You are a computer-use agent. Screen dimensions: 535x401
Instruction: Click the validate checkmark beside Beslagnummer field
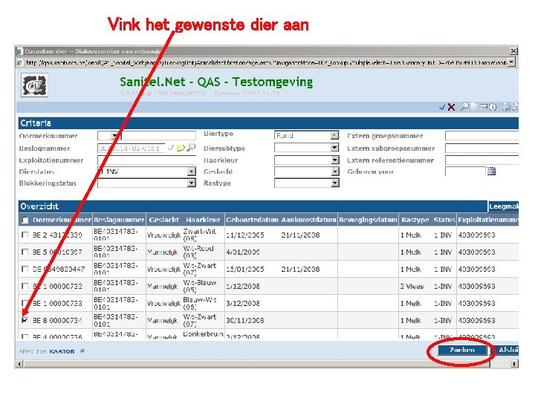click(171, 148)
